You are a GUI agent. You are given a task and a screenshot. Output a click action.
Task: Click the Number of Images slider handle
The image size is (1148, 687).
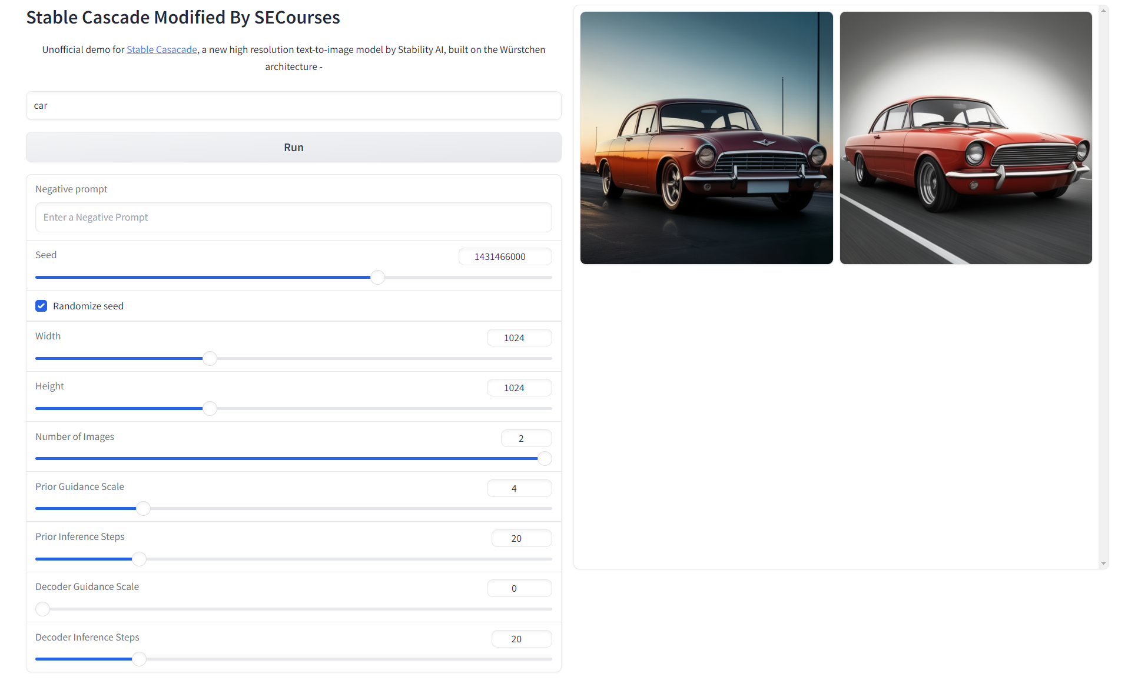tap(545, 458)
